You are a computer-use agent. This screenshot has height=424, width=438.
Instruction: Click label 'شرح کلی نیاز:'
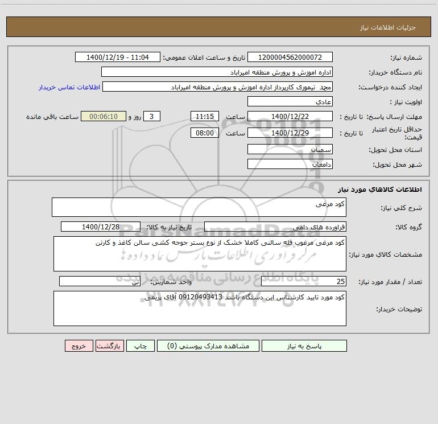(x=402, y=208)
